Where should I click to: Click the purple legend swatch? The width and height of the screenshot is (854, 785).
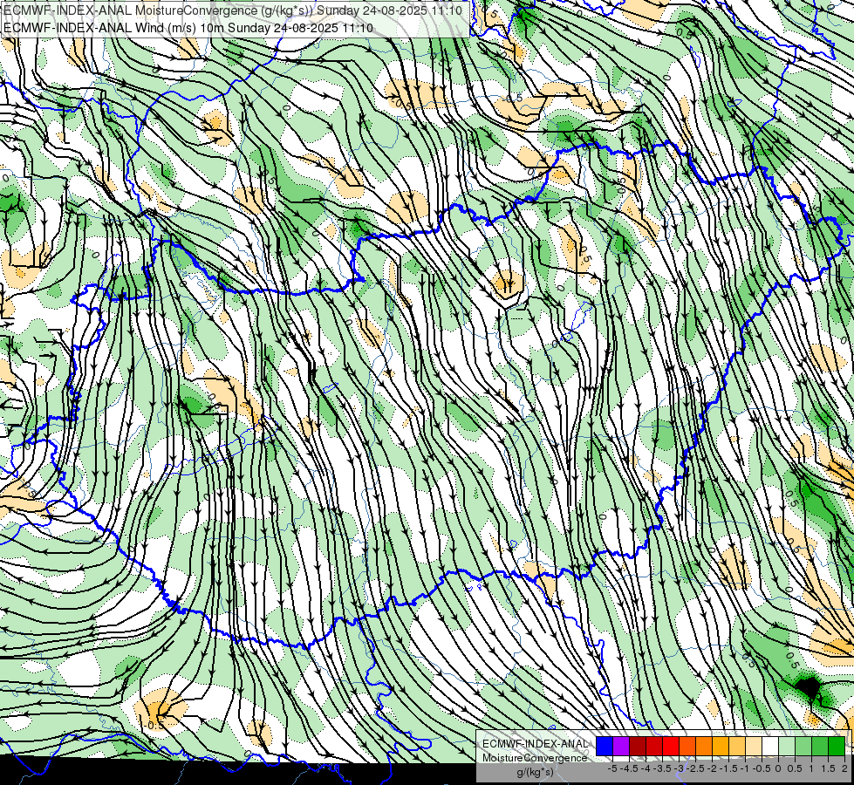tap(621, 746)
